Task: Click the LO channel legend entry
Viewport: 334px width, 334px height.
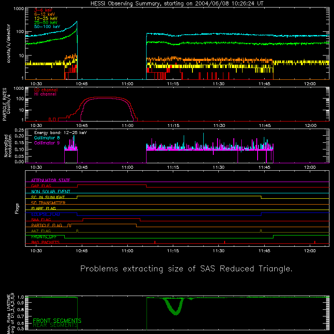Action: click(46, 90)
